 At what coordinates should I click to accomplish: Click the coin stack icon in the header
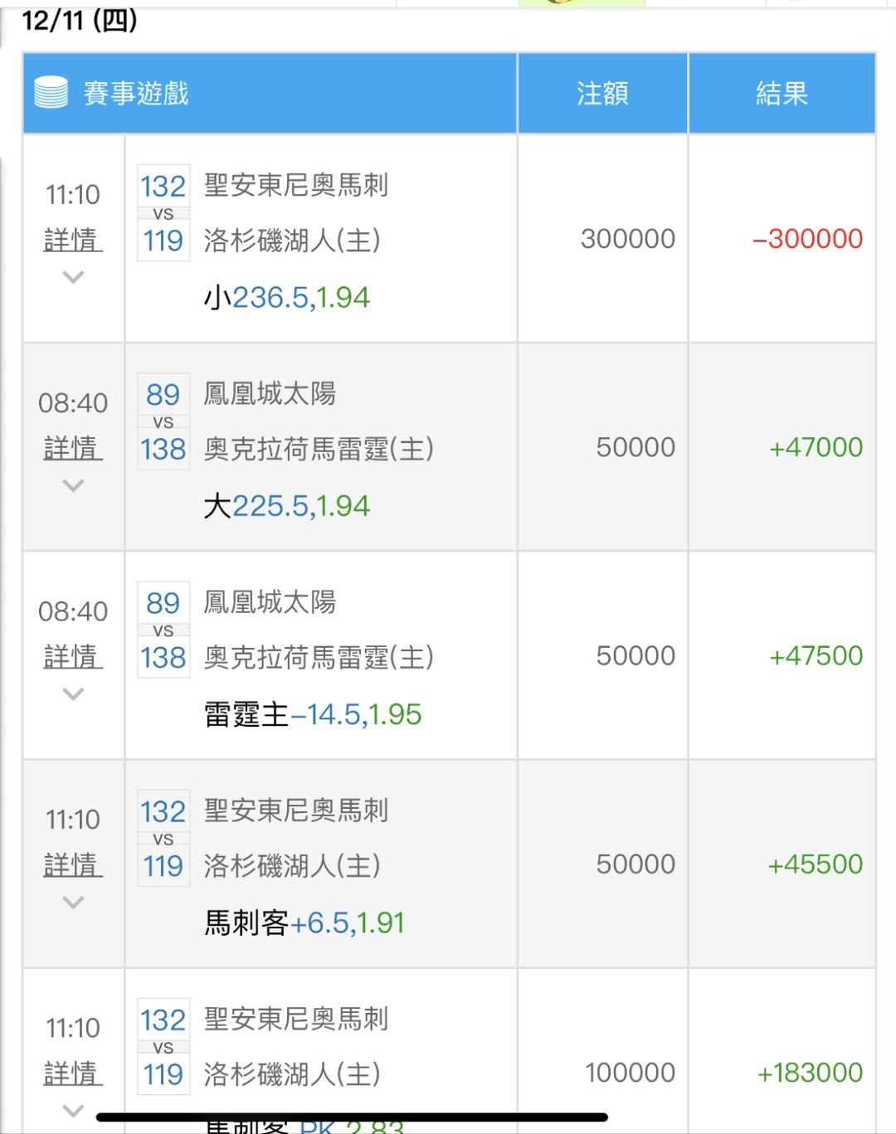click(51, 92)
